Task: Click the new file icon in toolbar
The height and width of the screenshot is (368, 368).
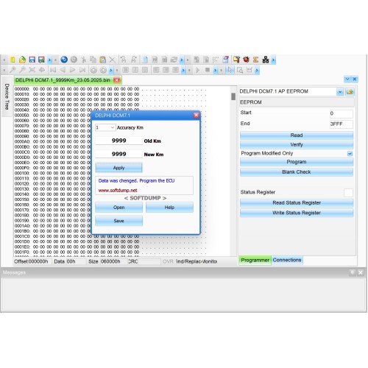Action: coord(13,60)
